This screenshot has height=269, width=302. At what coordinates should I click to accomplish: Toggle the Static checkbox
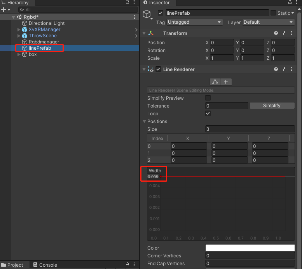coord(273,13)
